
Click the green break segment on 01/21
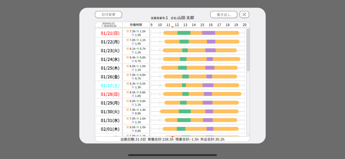click(x=184, y=33)
